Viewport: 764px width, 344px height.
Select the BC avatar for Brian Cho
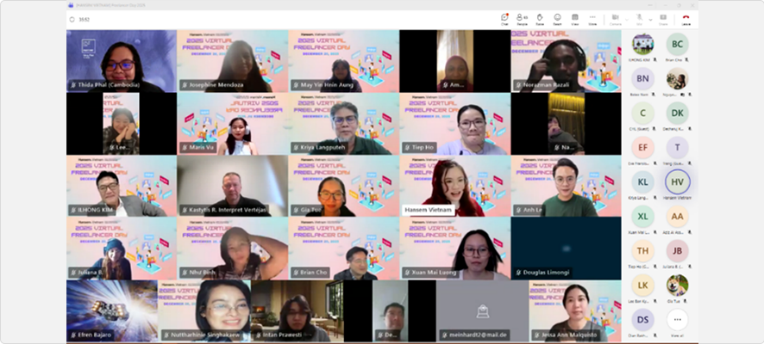(677, 44)
